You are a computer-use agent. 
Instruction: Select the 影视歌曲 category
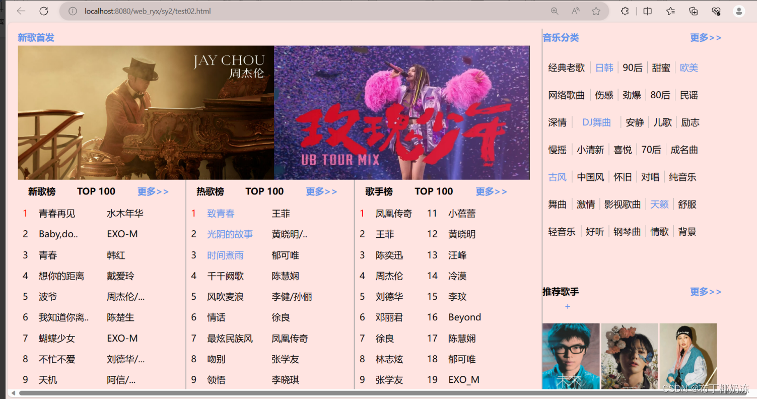pyautogui.click(x=623, y=205)
